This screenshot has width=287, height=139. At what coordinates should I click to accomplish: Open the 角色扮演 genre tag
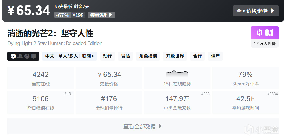[148, 56]
